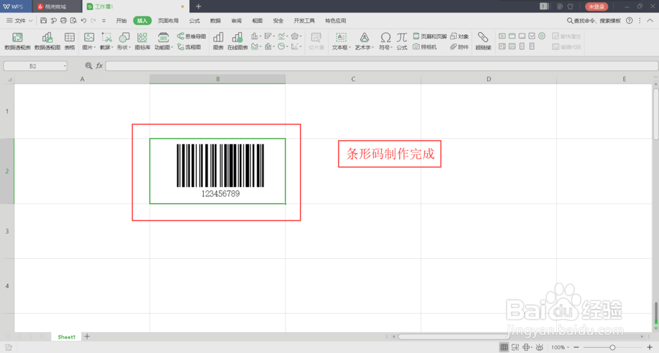Switch to the 开发工具 developer tab
This screenshot has height=353, width=659.
[x=304, y=20]
